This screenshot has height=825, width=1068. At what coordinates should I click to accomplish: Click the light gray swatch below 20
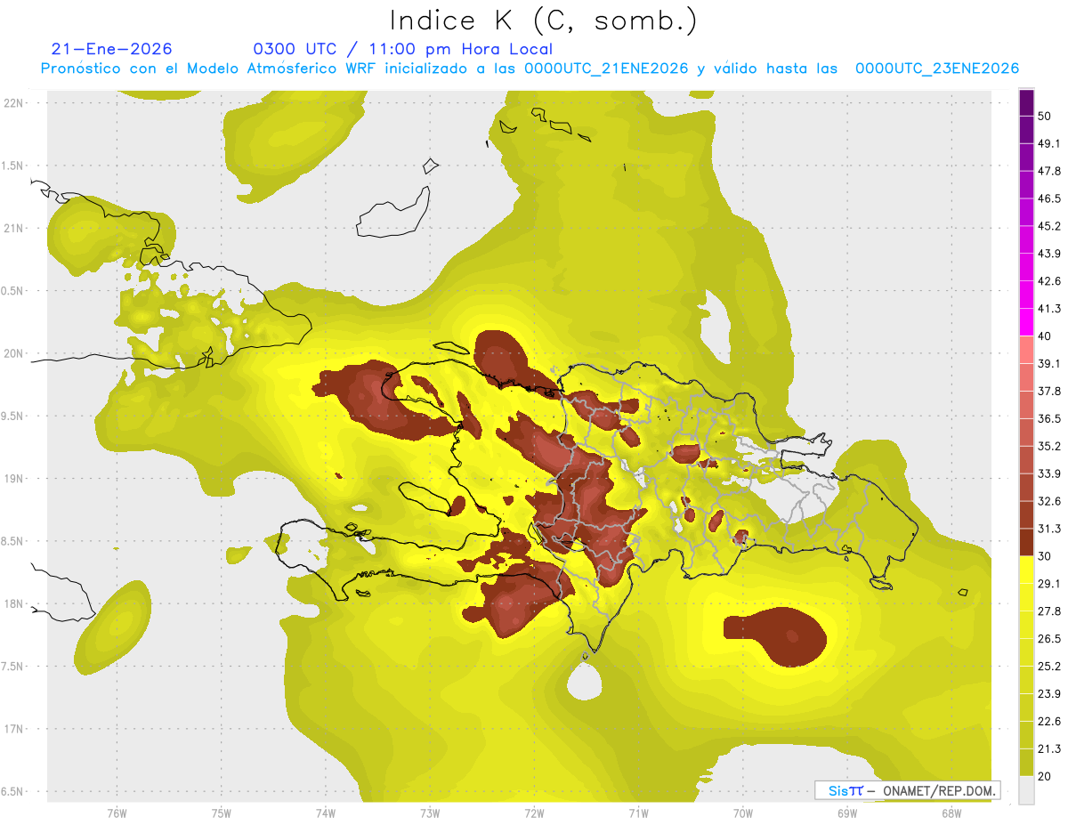(x=1026, y=790)
